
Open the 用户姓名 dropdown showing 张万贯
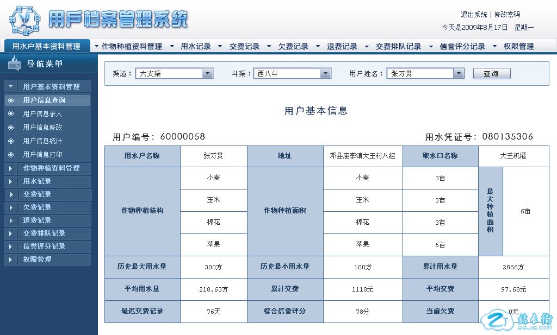[459, 73]
